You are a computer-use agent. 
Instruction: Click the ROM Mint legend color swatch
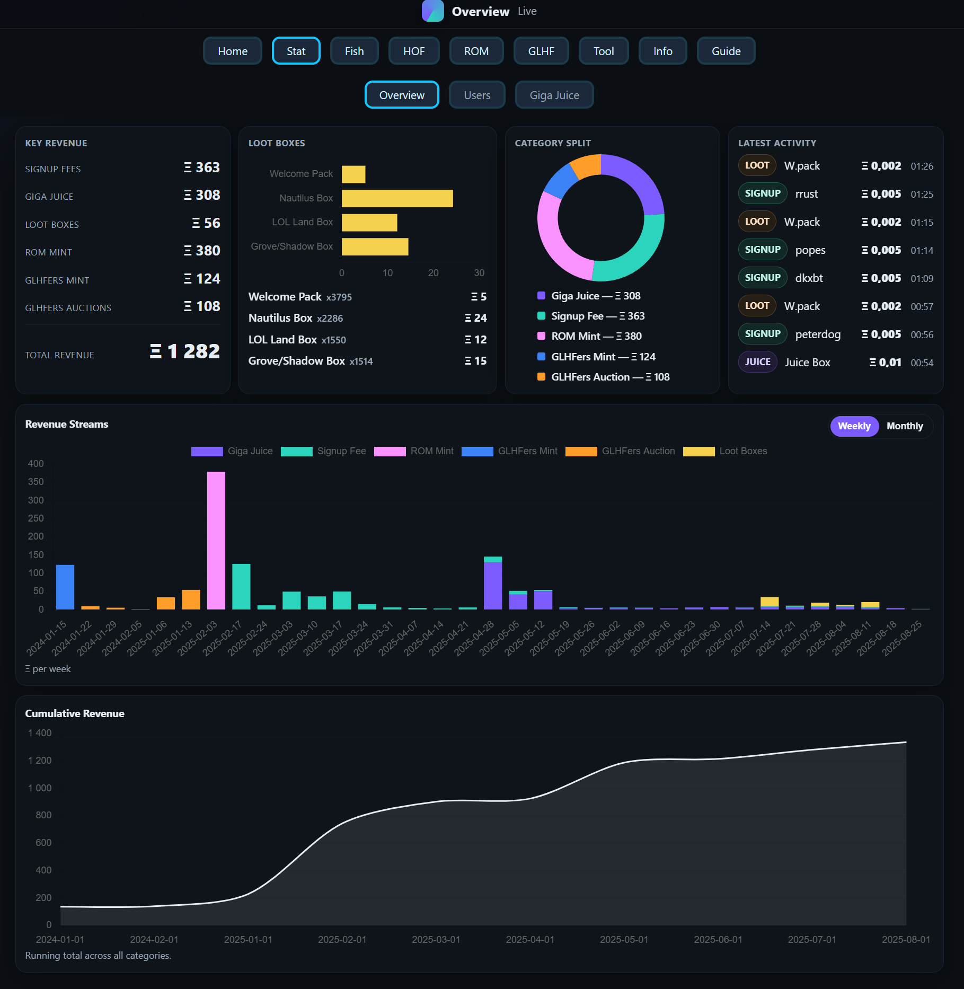[390, 451]
